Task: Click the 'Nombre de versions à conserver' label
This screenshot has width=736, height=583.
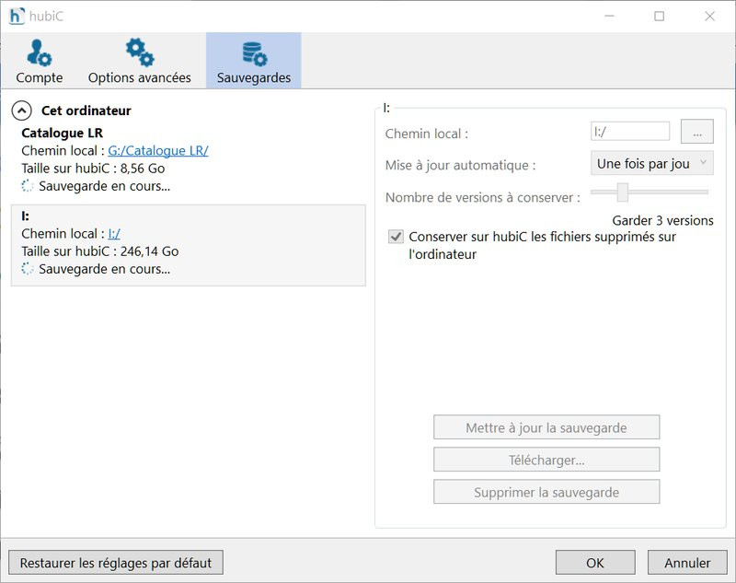Action: (482, 197)
